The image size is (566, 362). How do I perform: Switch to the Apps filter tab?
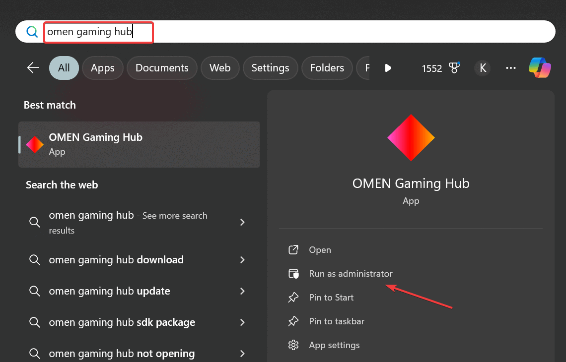(102, 68)
